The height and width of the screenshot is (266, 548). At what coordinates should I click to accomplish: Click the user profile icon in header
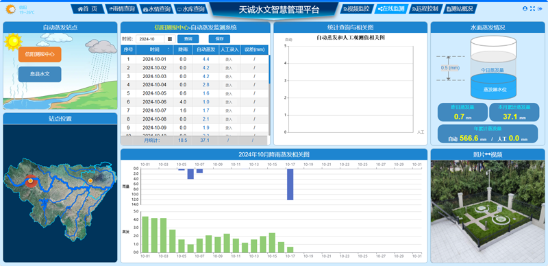tap(525, 9)
